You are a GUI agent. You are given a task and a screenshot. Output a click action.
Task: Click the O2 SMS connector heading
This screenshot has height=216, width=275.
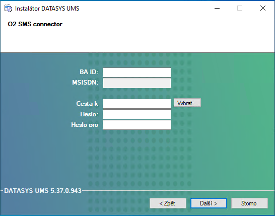pyautogui.click(x=35, y=24)
